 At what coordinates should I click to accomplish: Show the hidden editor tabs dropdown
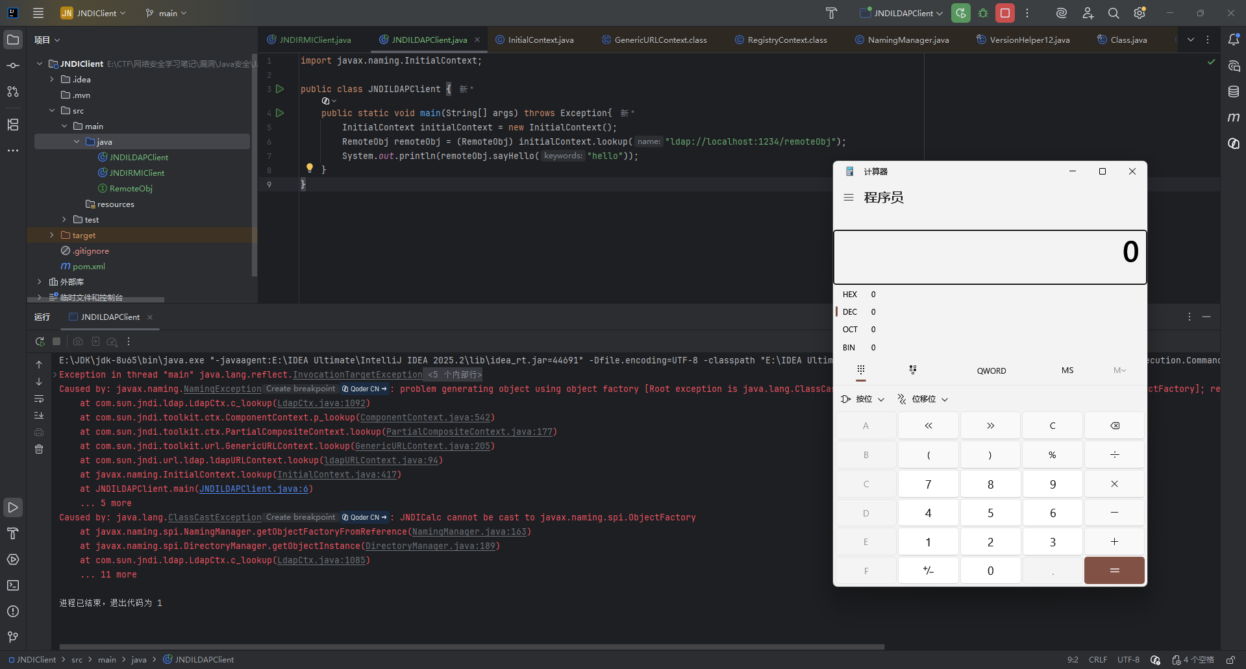[1191, 40]
